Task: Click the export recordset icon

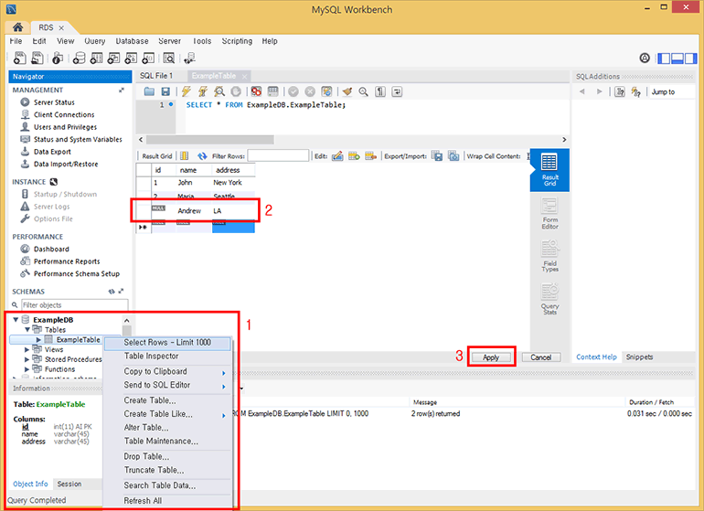Action: (437, 156)
